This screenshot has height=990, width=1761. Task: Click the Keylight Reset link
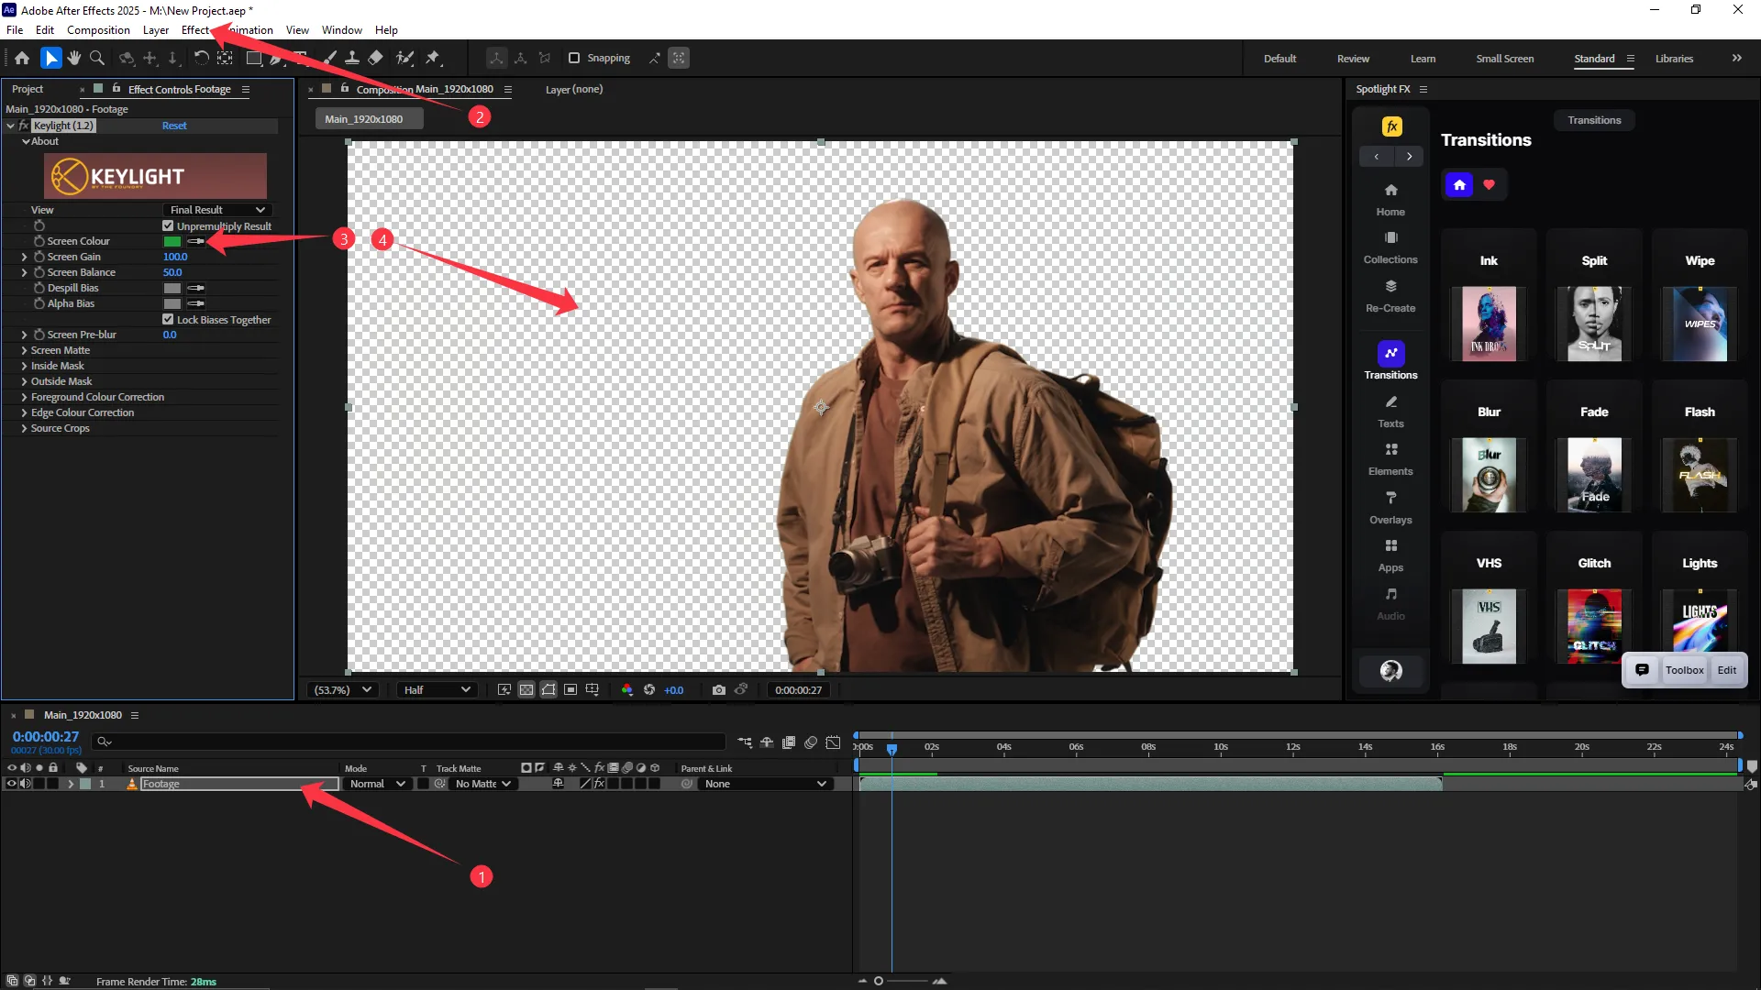click(x=174, y=126)
